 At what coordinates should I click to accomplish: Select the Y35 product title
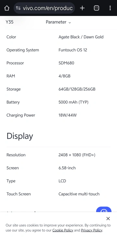pyautogui.click(x=9, y=22)
